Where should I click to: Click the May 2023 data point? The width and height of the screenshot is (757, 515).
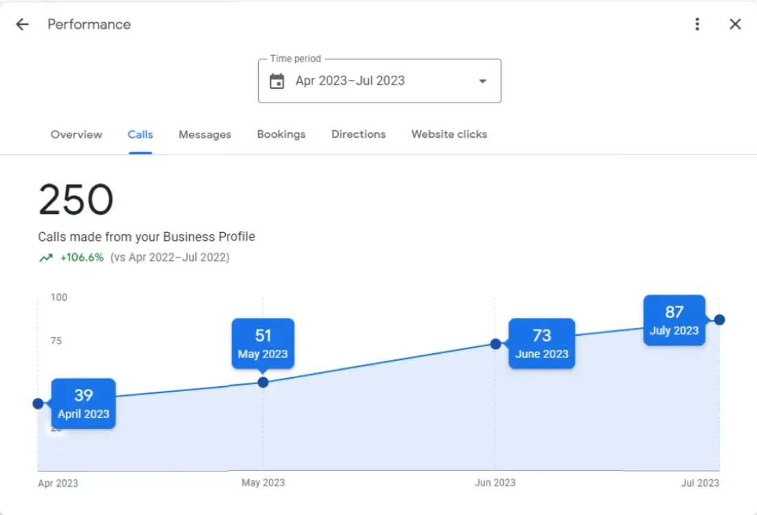263,382
